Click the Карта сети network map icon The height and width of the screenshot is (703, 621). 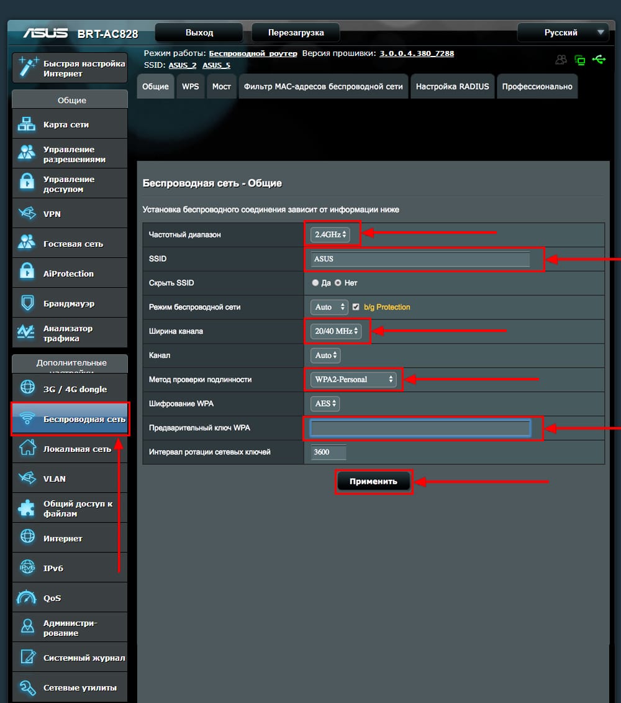click(x=27, y=124)
